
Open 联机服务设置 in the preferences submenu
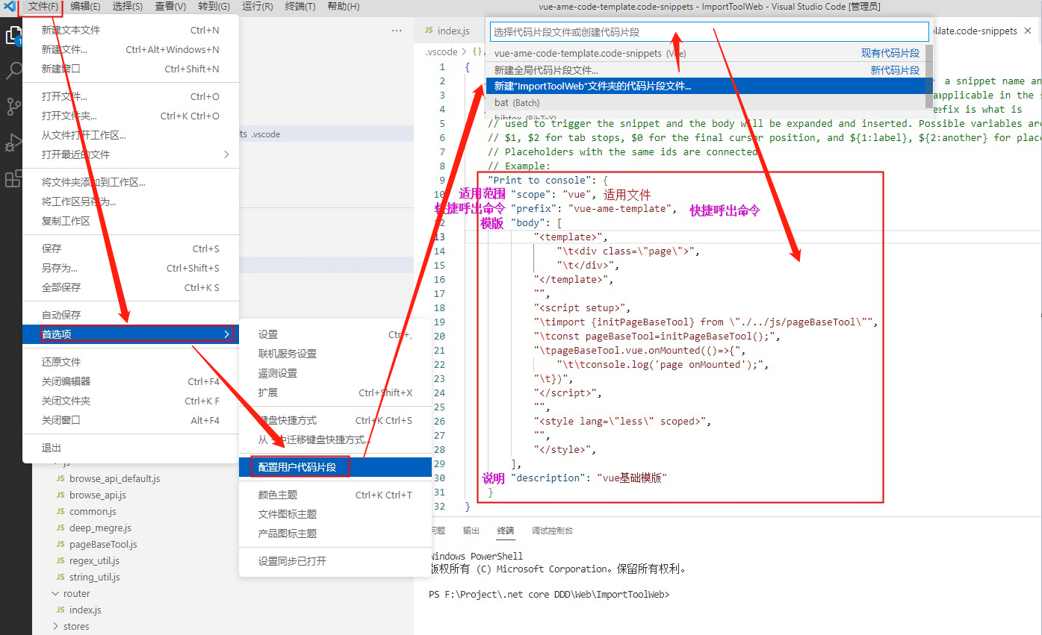tap(335, 354)
